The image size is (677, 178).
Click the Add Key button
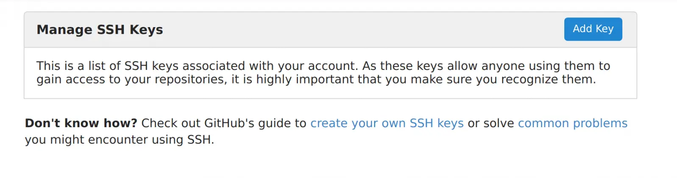pyautogui.click(x=593, y=29)
